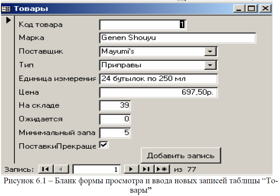Click the Добавить запись button

(x=181, y=155)
